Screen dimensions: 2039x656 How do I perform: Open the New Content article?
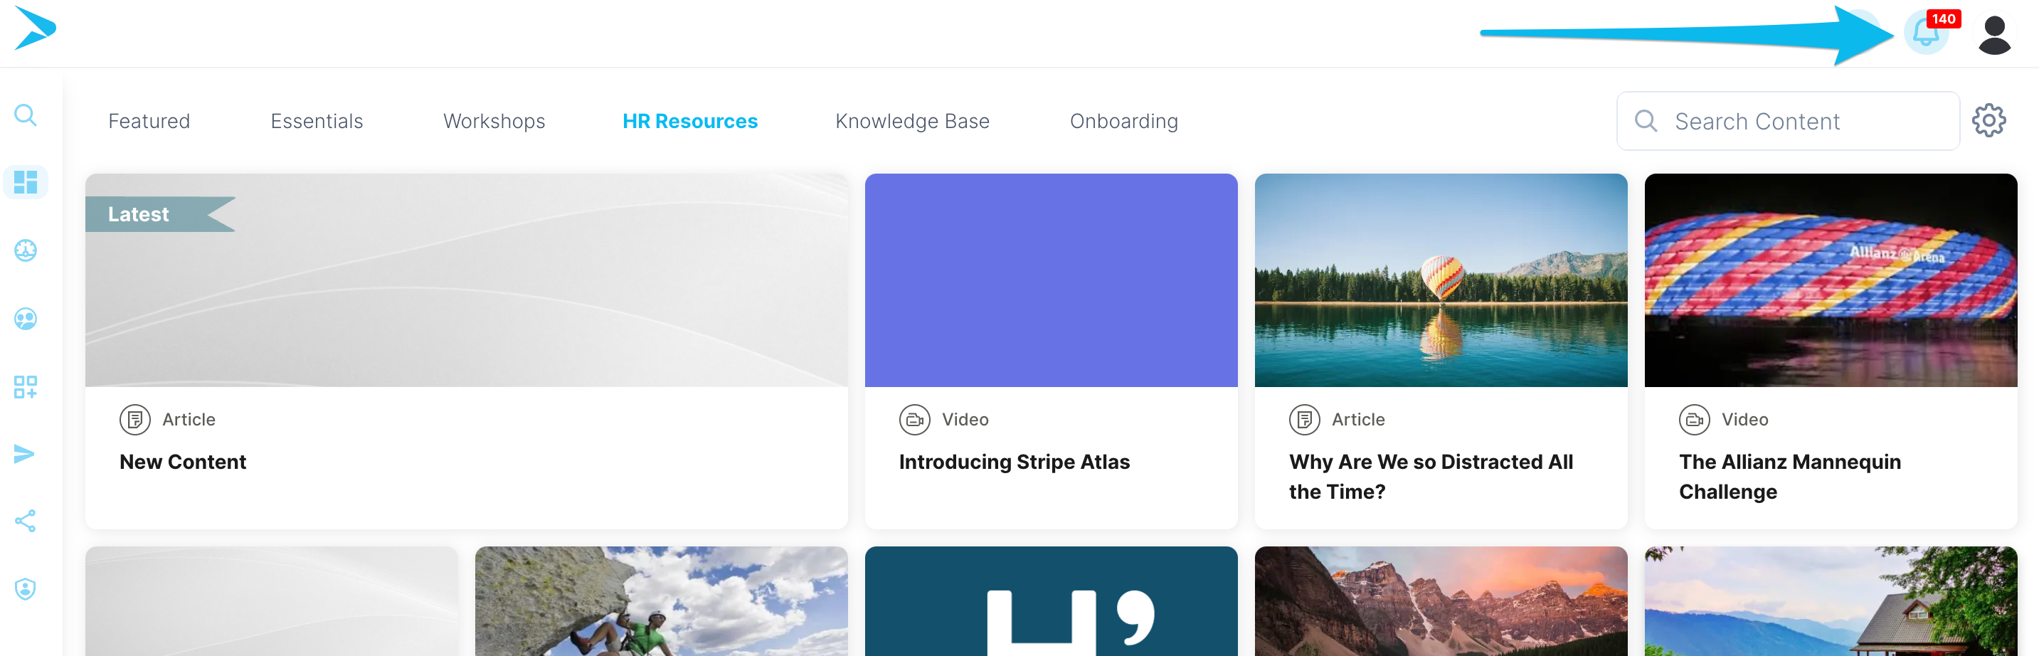coord(183,462)
